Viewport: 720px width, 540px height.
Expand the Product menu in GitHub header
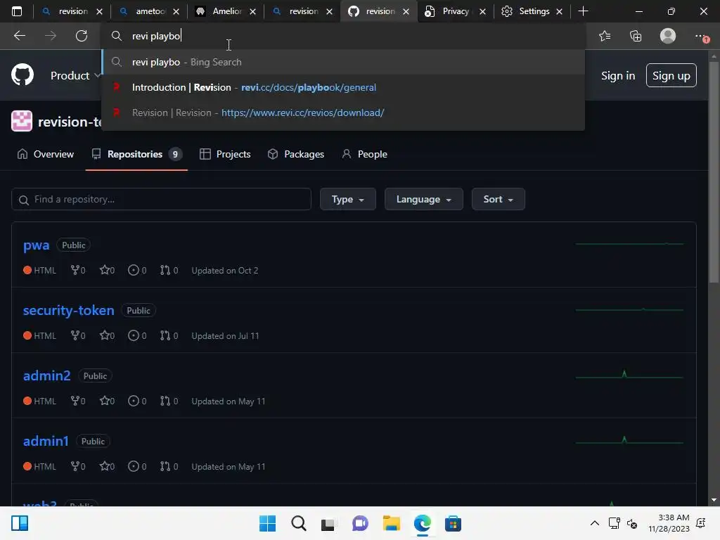click(x=75, y=75)
